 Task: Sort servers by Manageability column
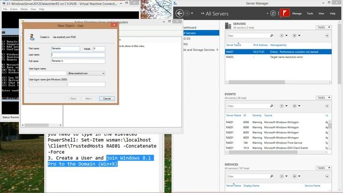(278, 45)
